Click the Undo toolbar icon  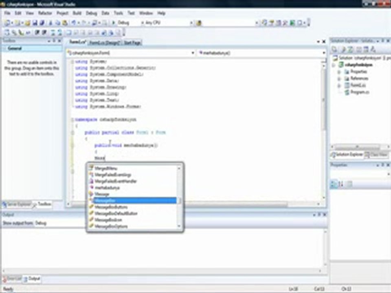tap(74, 23)
